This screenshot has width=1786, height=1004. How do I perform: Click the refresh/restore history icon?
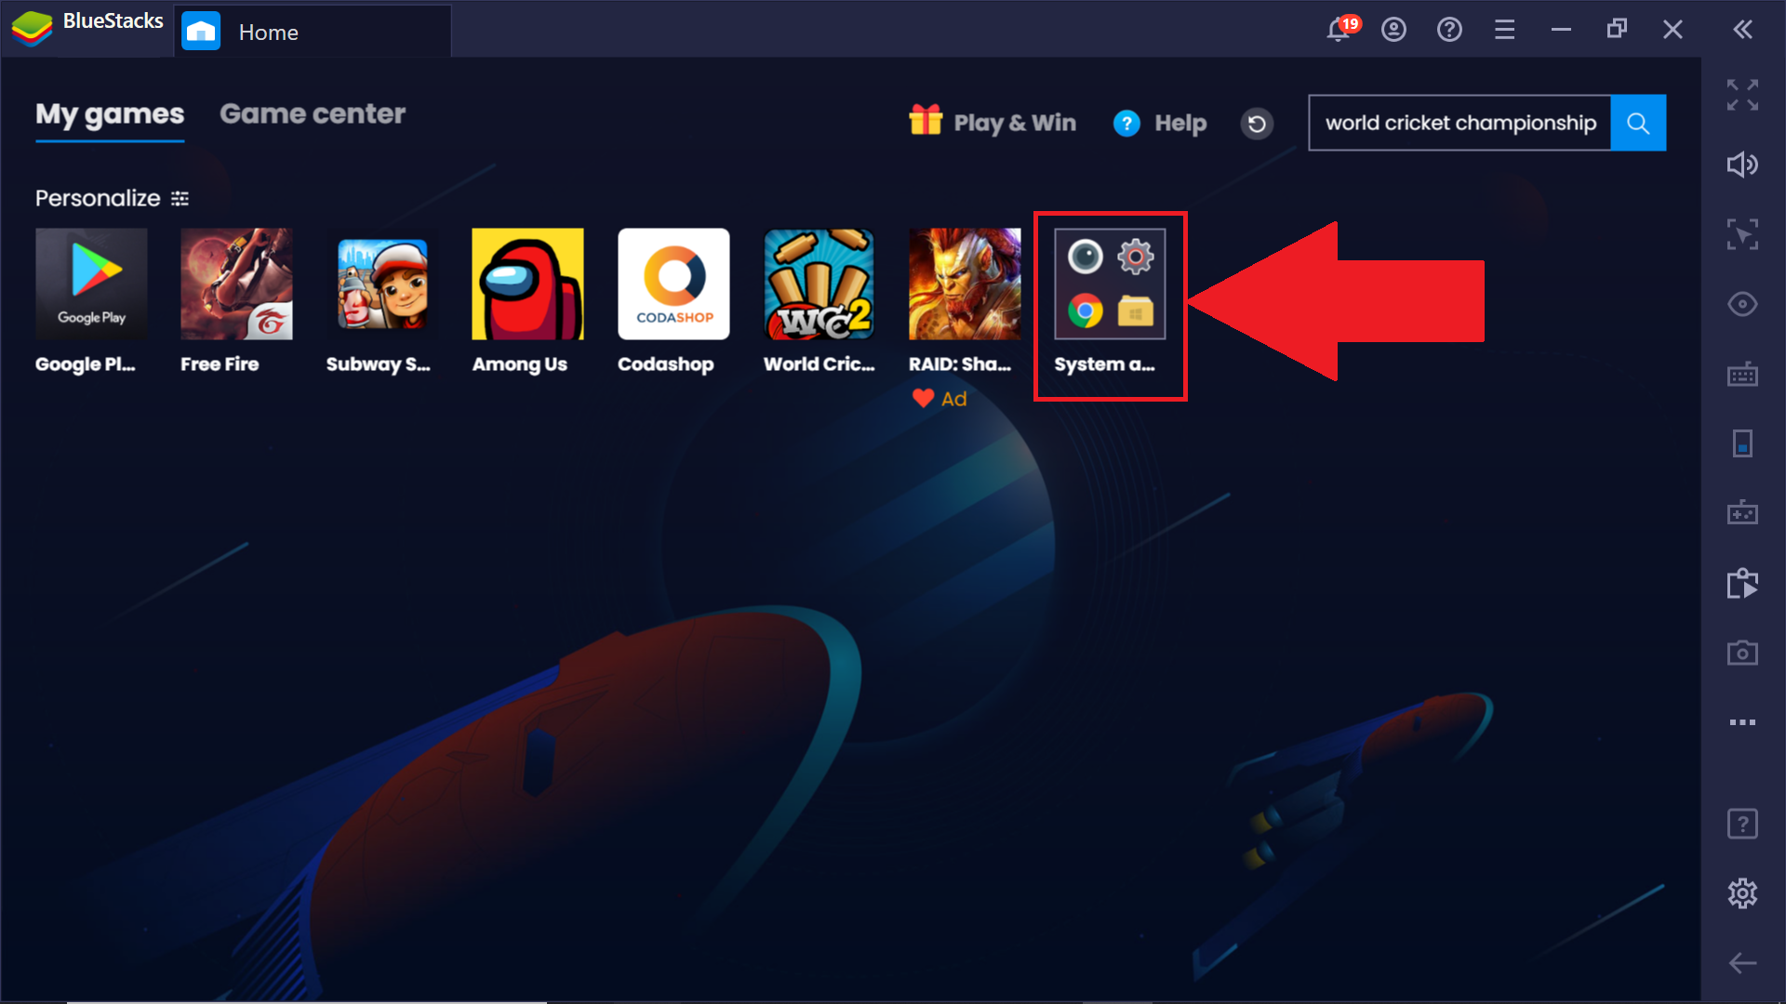tap(1256, 123)
